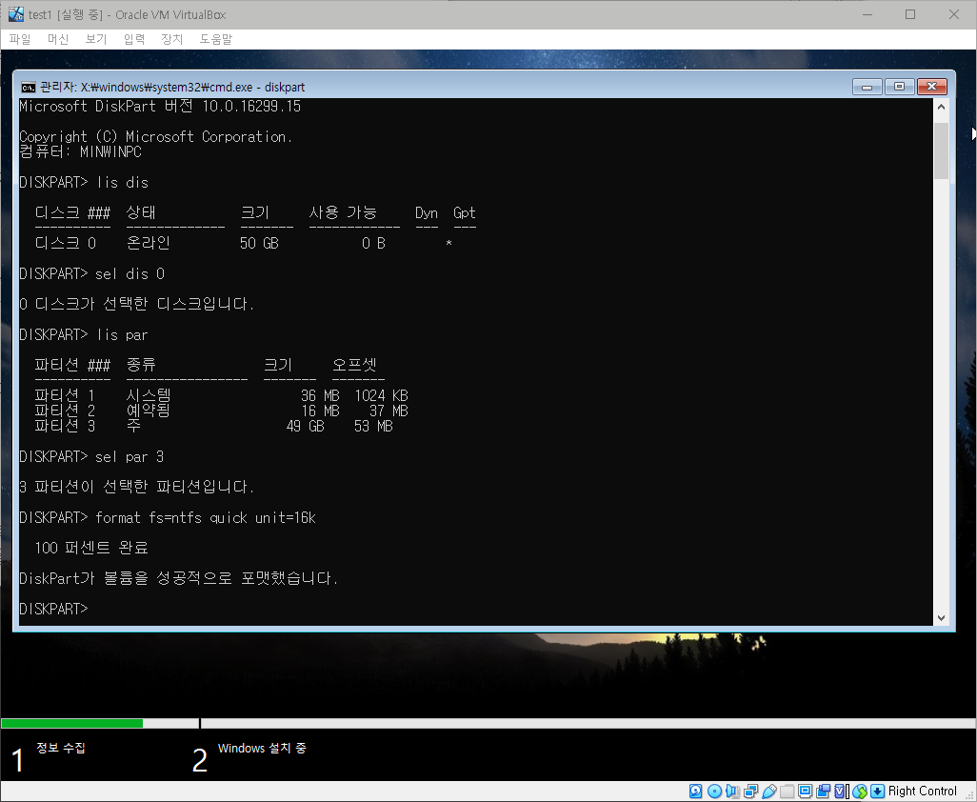977x802 pixels.
Task: Click the Right Control host key label
Action: (922, 791)
